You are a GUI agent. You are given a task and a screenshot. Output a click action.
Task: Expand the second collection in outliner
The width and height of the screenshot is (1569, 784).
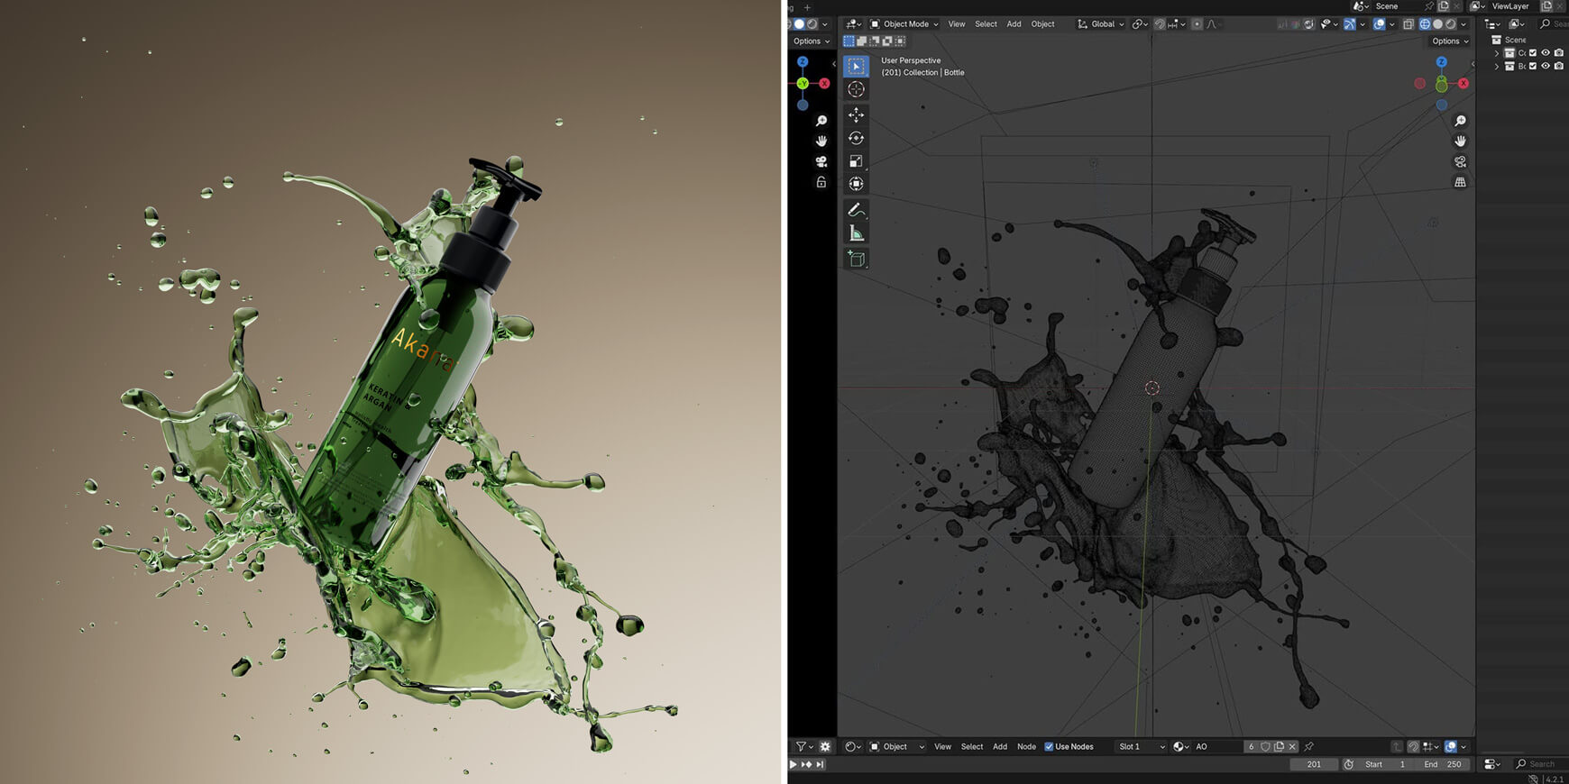click(x=1497, y=67)
